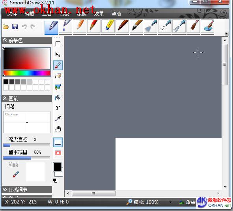This screenshot has height=211, width=233.
Task: Click the white canvas area
Action: 168,164
